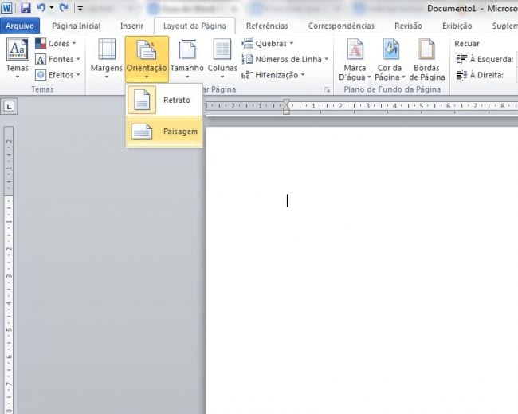The width and height of the screenshot is (518, 414).
Task: Switch to the Referências tab
Action: point(267,26)
